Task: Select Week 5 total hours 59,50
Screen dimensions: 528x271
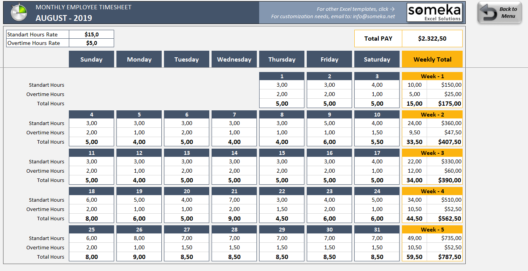Action: (415, 257)
